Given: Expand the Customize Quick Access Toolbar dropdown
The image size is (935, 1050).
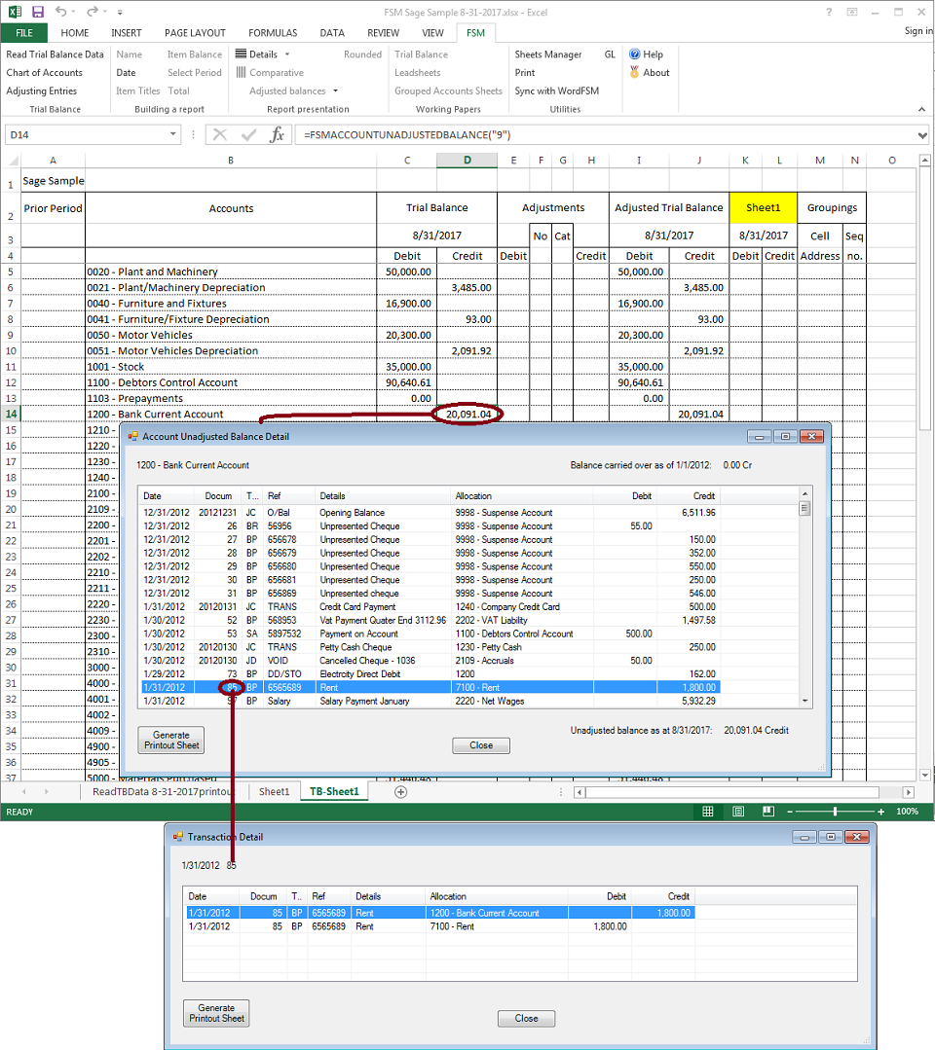Looking at the screenshot, I should pyautogui.click(x=120, y=12).
